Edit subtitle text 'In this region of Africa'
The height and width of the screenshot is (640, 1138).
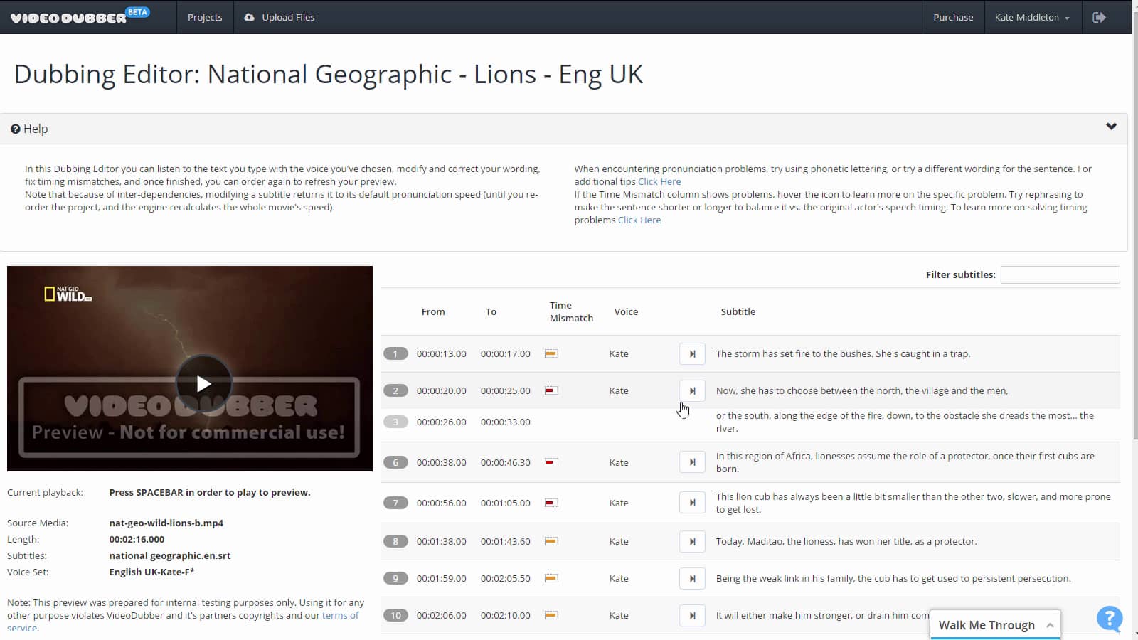905,462
